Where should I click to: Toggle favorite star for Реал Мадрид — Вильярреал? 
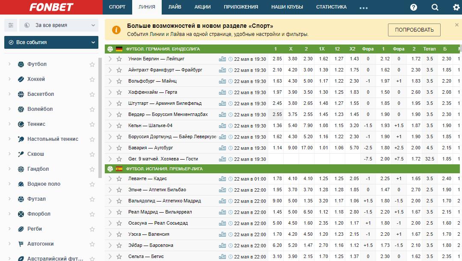[119, 212]
